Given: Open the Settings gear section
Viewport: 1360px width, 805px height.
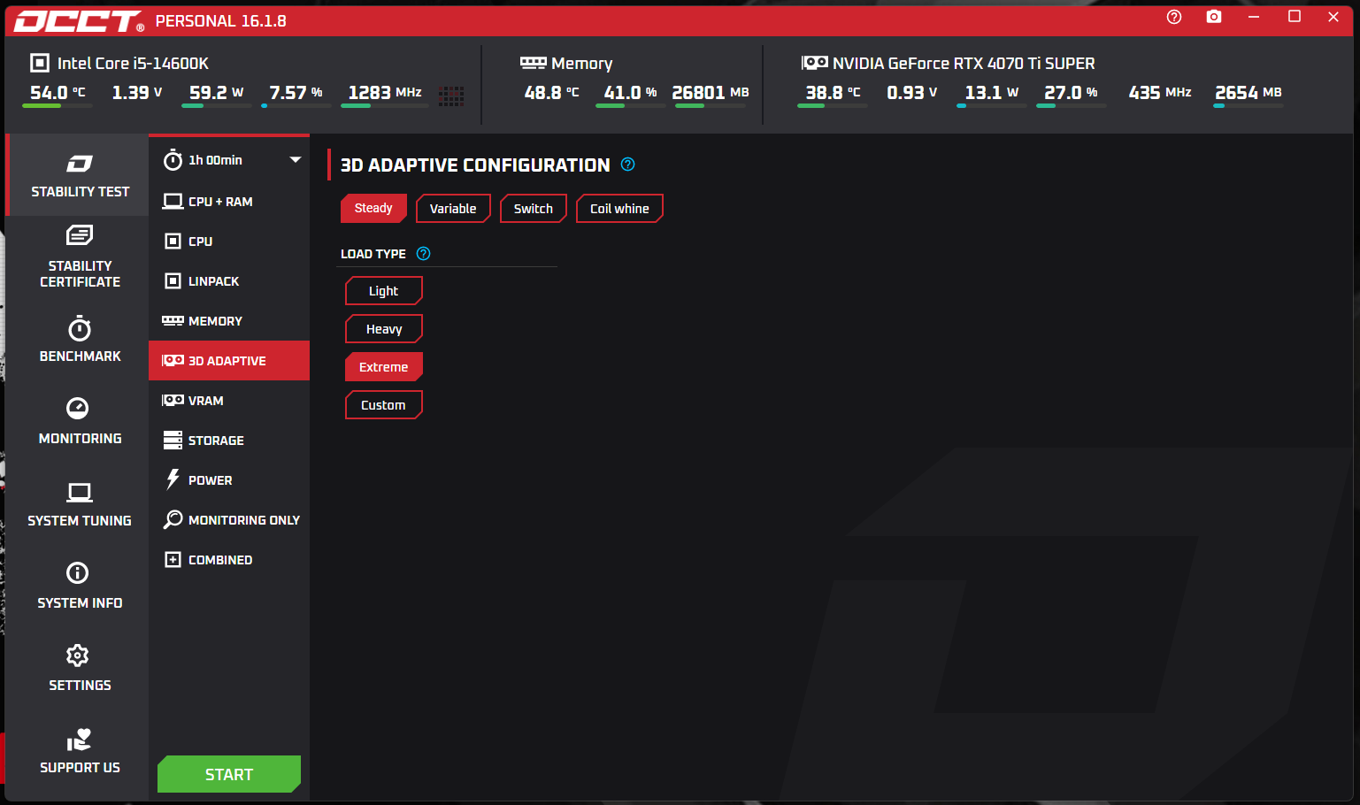Looking at the screenshot, I should [x=79, y=668].
